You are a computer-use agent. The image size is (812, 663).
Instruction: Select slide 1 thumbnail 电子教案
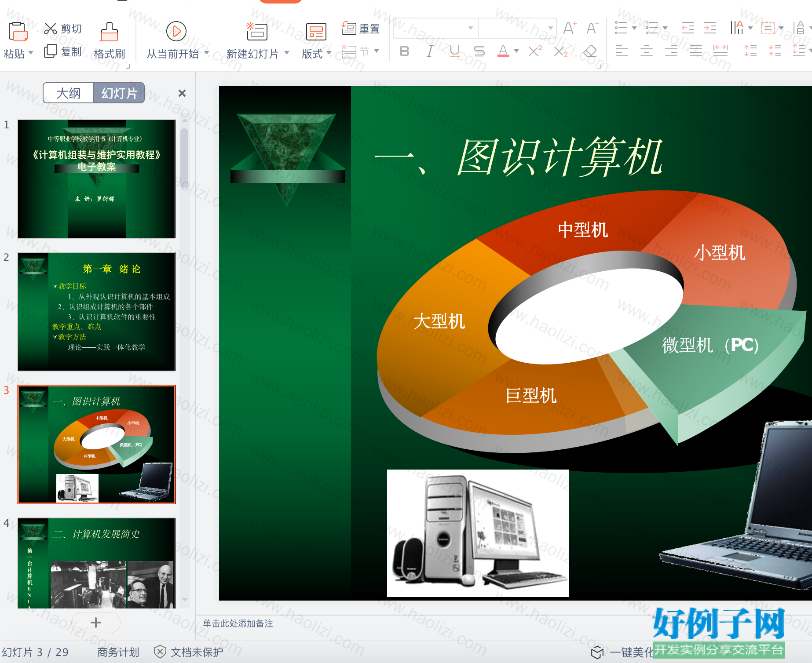[96, 179]
